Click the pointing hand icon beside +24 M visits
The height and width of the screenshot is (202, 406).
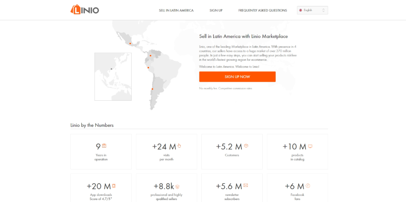click(179, 146)
